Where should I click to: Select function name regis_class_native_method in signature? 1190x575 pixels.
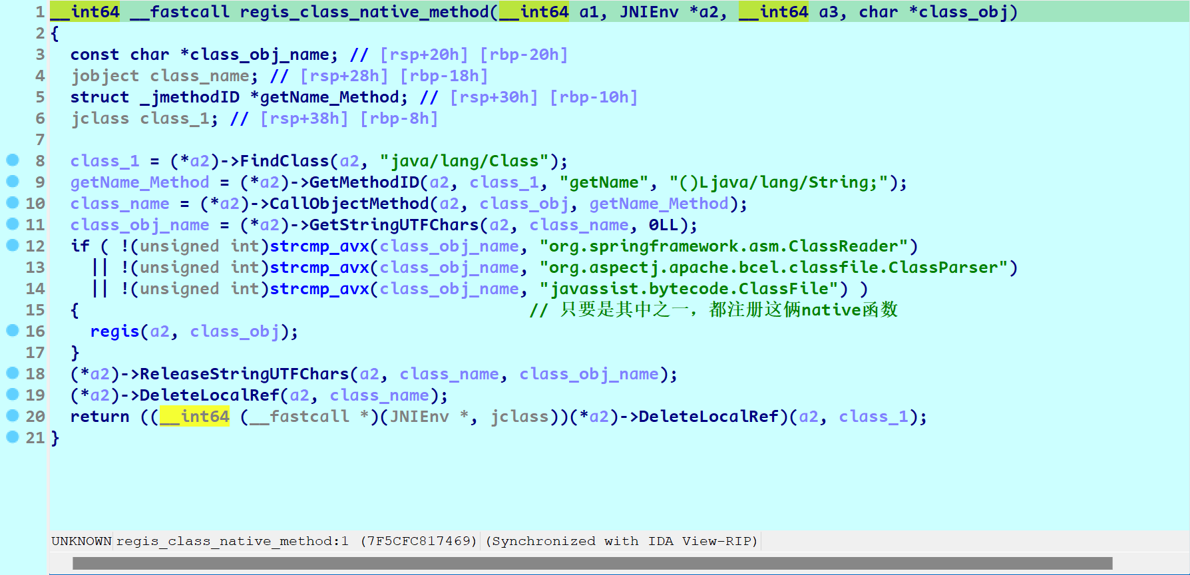coord(364,12)
